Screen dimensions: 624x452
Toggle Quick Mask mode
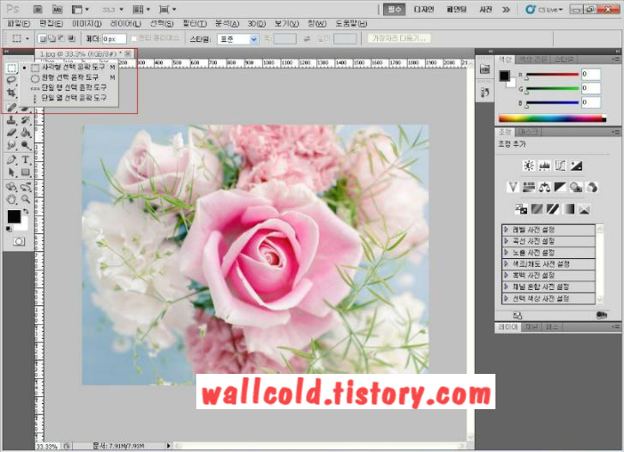tap(19, 241)
